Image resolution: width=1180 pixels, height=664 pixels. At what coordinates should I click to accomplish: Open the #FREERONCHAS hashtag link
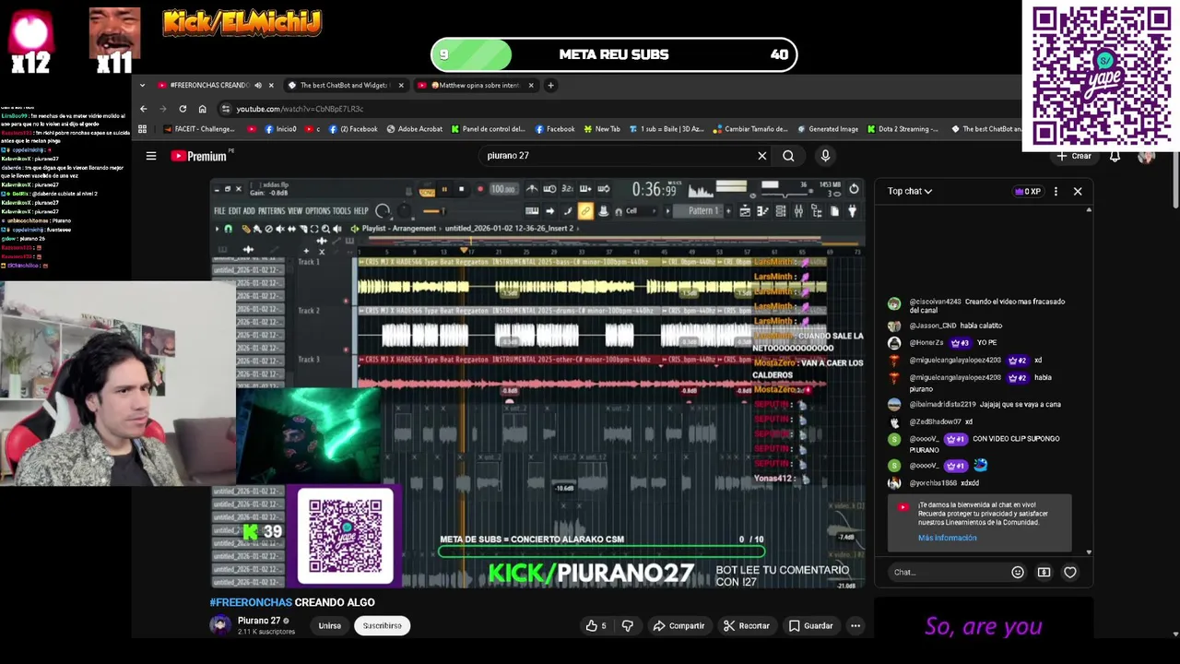click(251, 602)
